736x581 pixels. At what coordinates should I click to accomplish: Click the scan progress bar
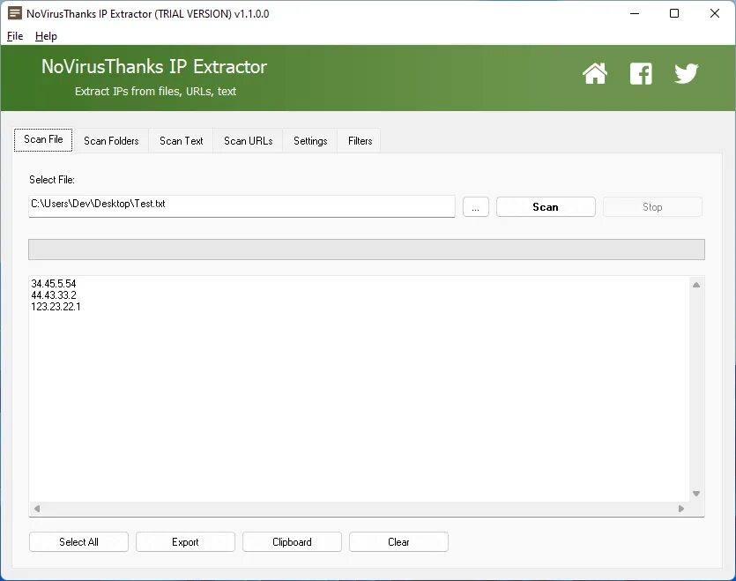[x=367, y=250]
